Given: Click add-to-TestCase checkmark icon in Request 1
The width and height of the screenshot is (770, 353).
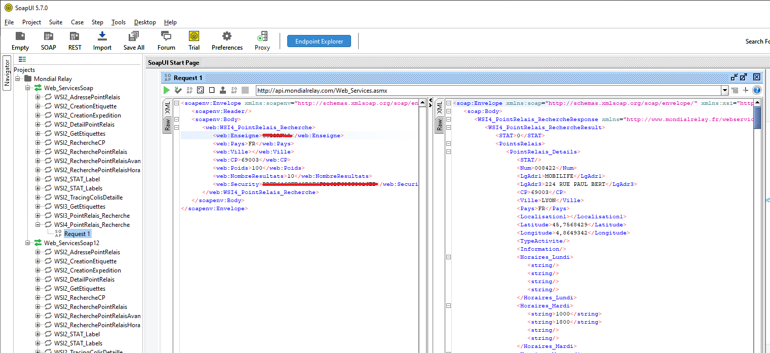Looking at the screenshot, I should (178, 90).
